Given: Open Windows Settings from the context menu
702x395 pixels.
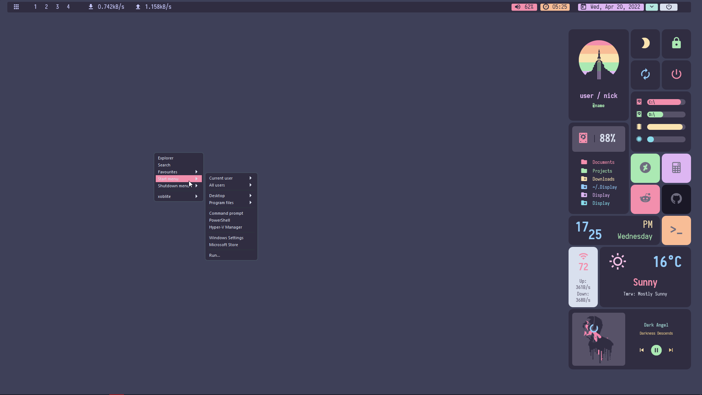Looking at the screenshot, I should click(x=226, y=237).
